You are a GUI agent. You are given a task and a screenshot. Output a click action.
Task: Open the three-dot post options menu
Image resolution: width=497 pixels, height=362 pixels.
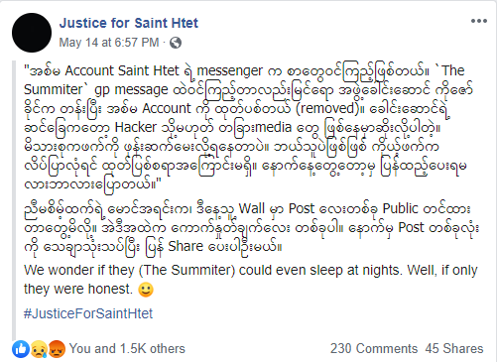click(479, 21)
